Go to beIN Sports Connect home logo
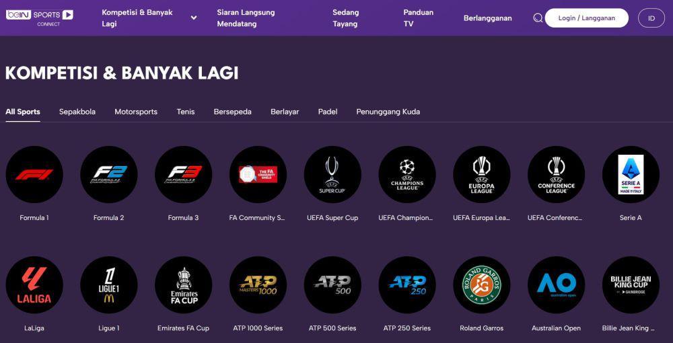Viewport: 673px width, 343px height. (40, 17)
